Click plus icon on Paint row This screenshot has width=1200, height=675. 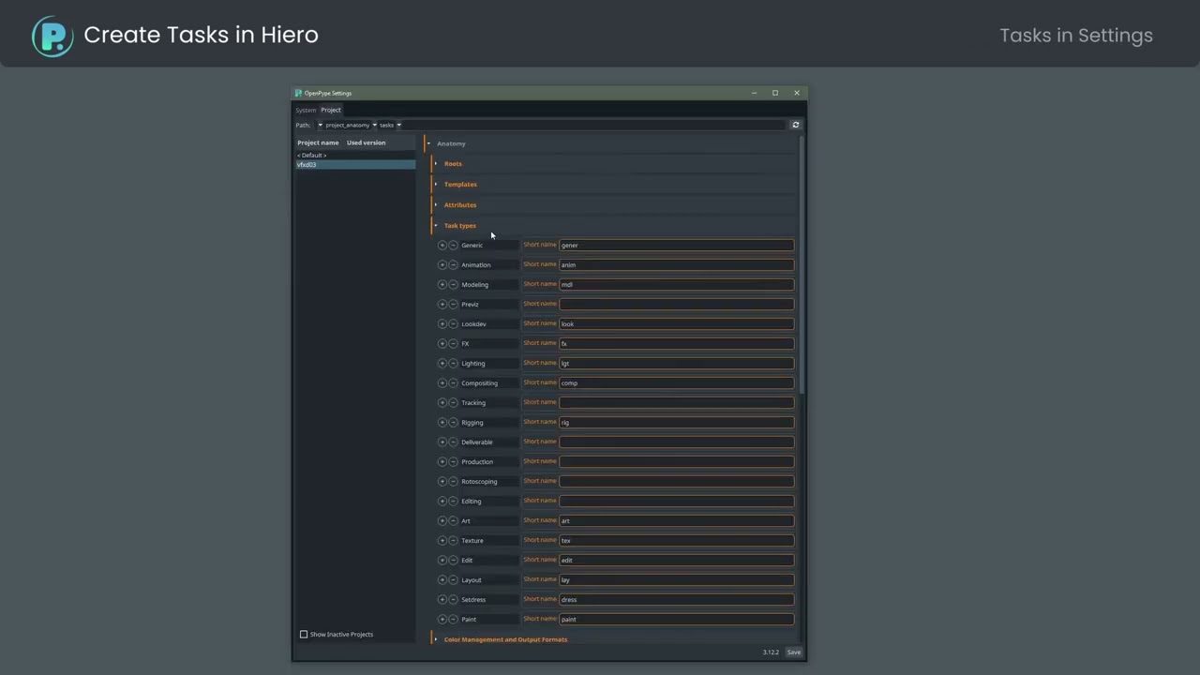pyautogui.click(x=442, y=619)
